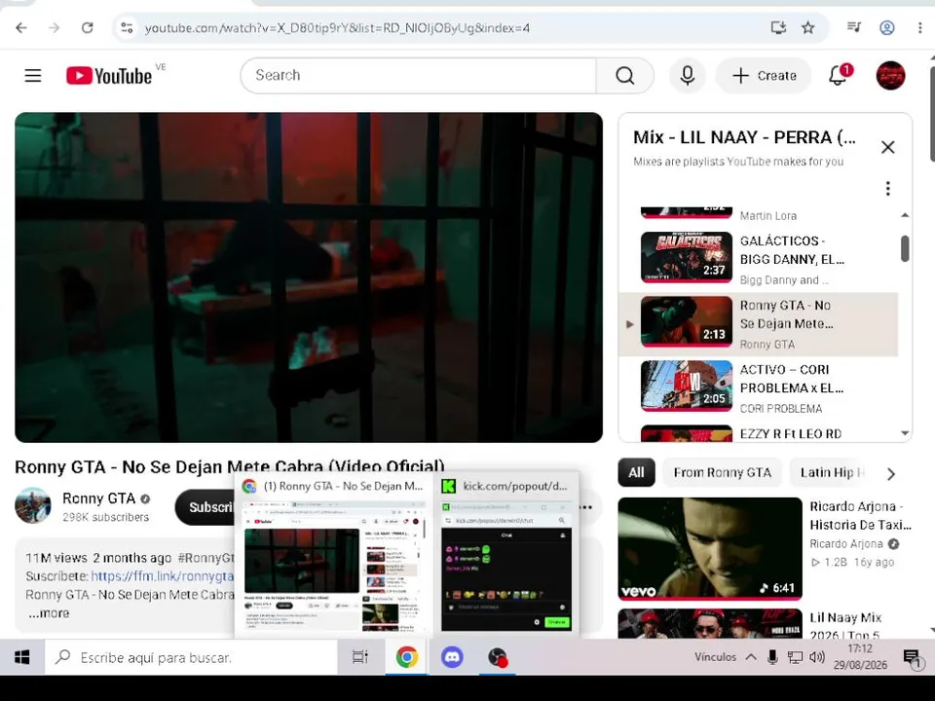Image resolution: width=935 pixels, height=701 pixels.
Task: Open the Windows notification center icon
Action: point(912,657)
